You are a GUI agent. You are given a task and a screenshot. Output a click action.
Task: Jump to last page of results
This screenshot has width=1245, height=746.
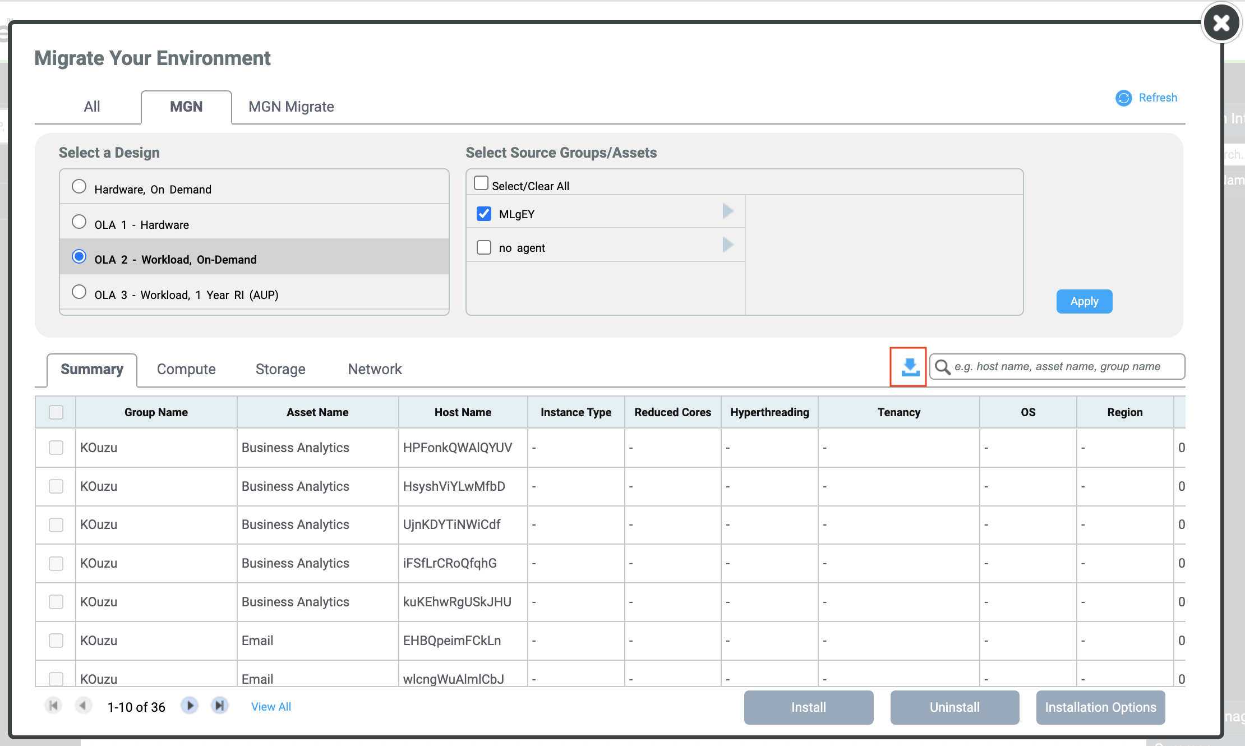220,706
